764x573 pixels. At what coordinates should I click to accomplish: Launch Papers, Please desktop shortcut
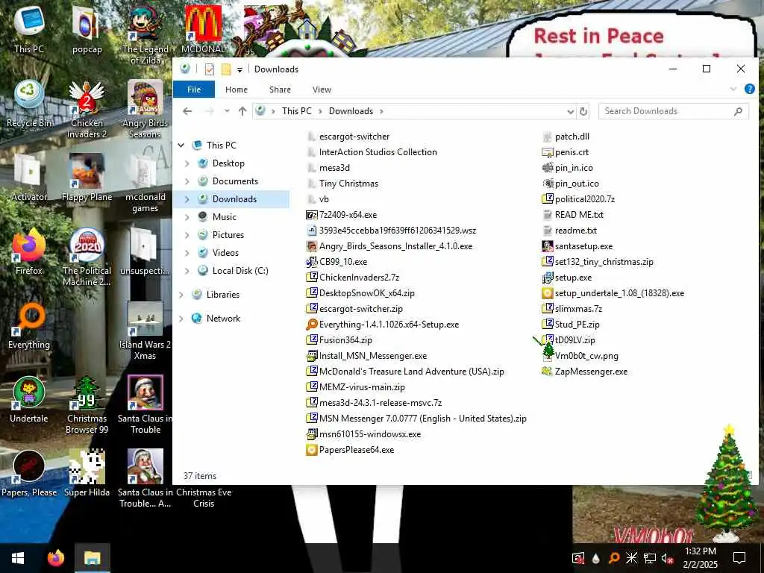[x=29, y=474]
